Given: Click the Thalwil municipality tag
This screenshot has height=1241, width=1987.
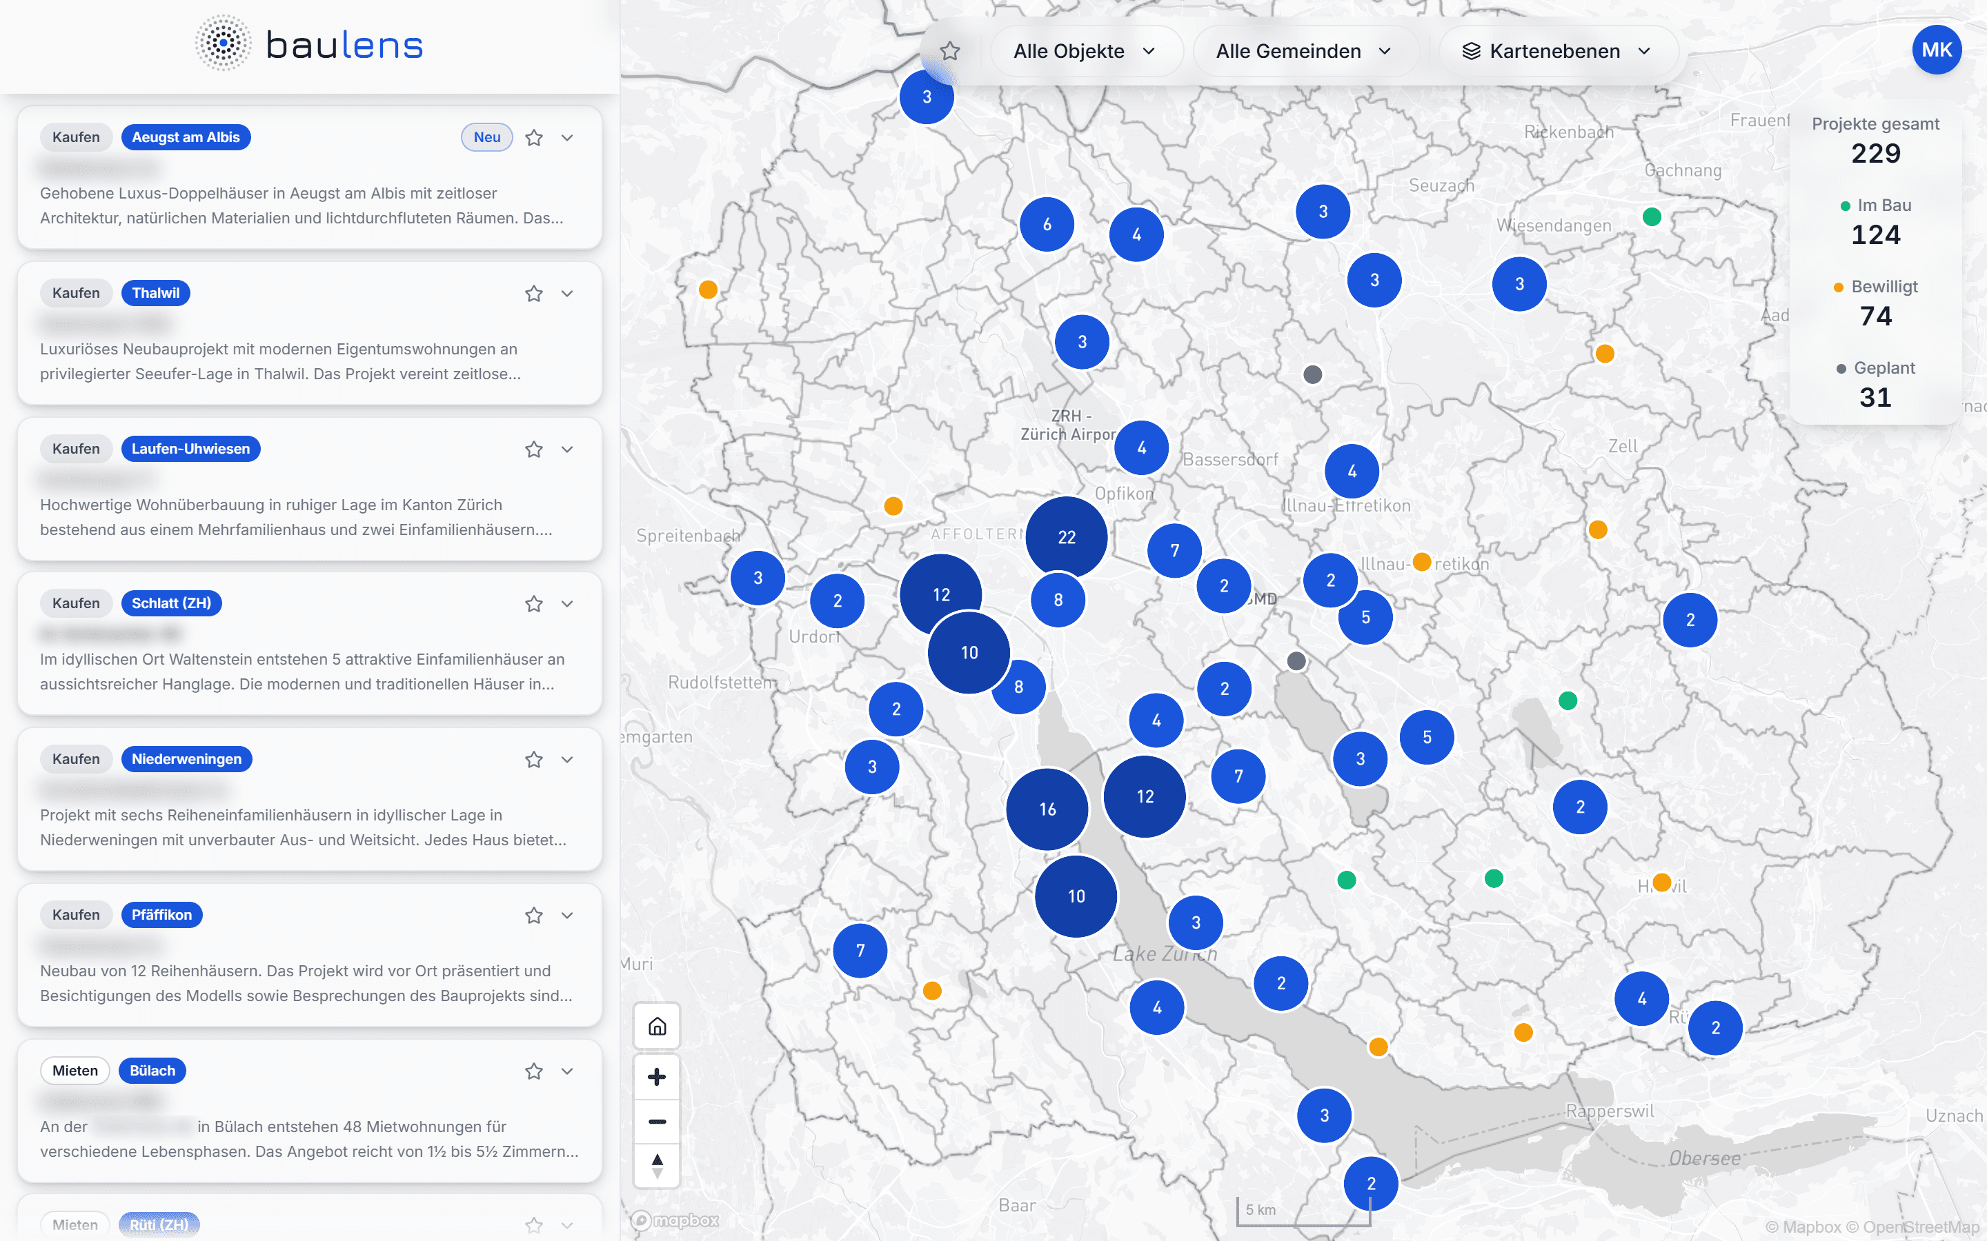Looking at the screenshot, I should pos(155,293).
